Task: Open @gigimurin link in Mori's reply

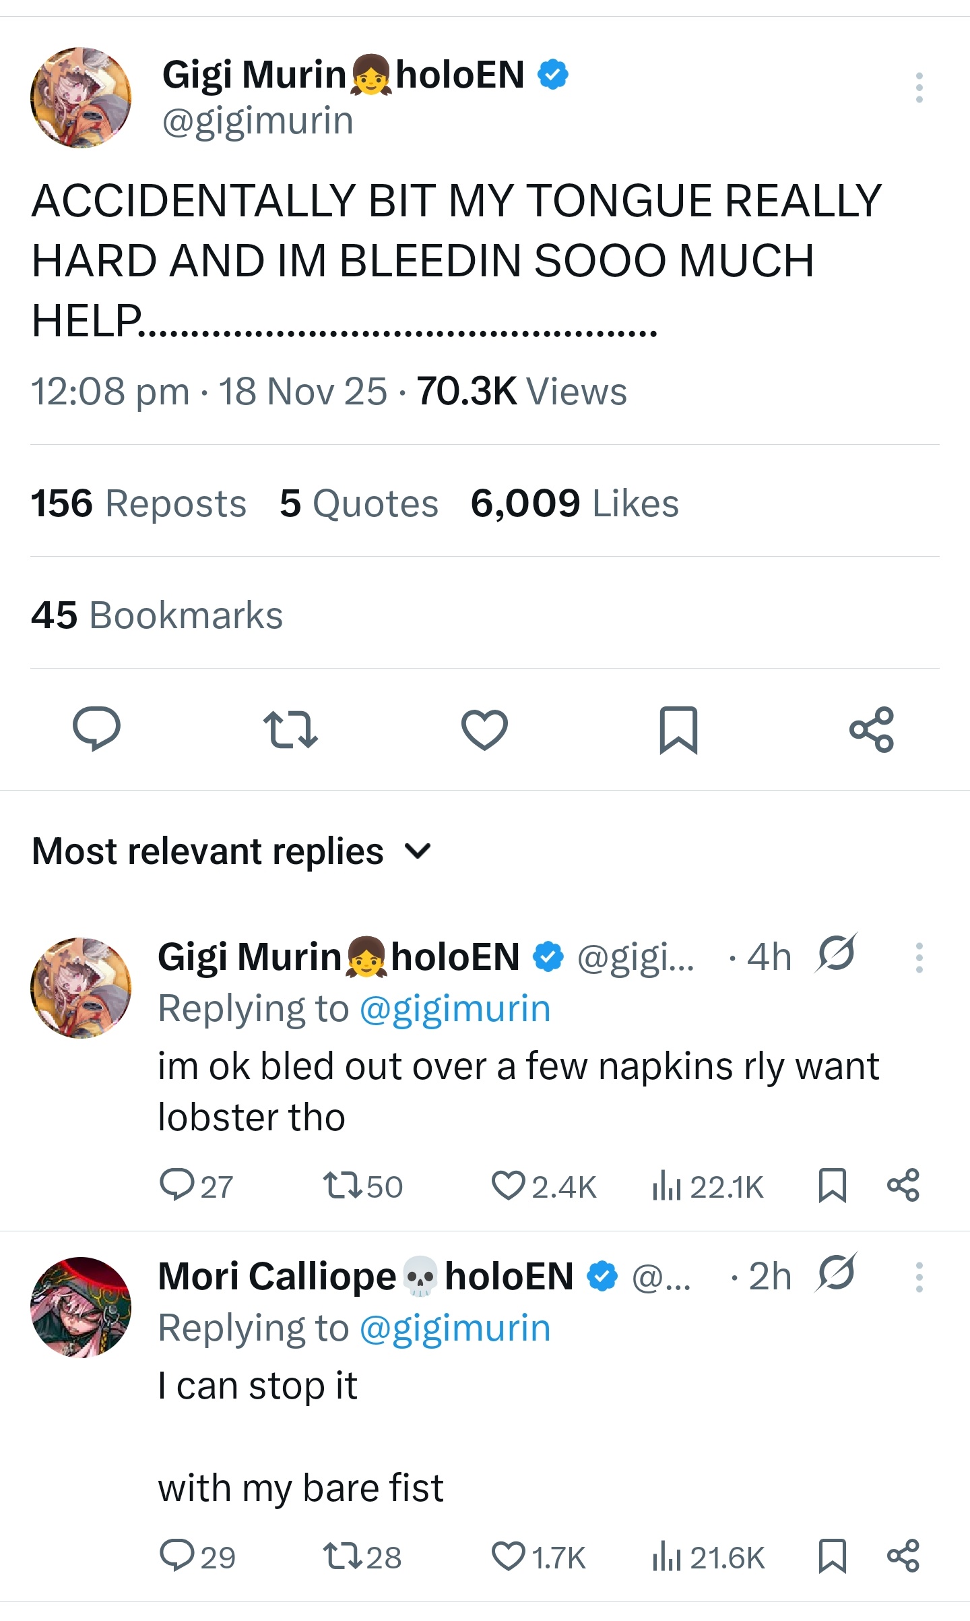Action: pos(455,1328)
